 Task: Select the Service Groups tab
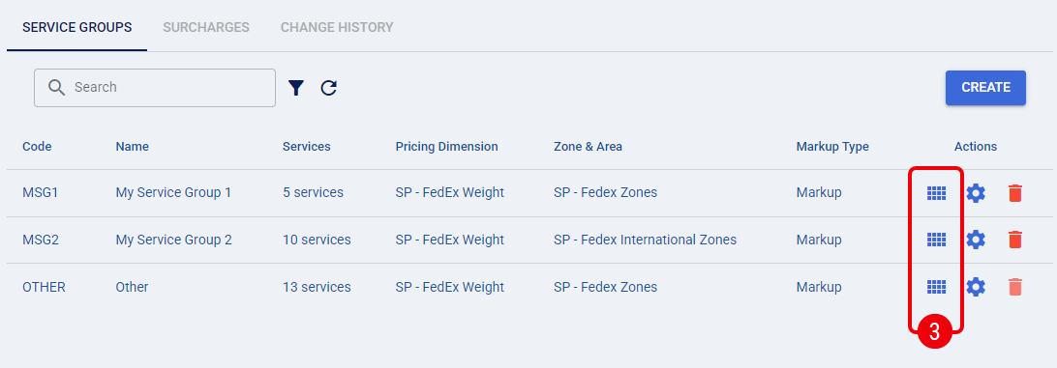pos(76,28)
